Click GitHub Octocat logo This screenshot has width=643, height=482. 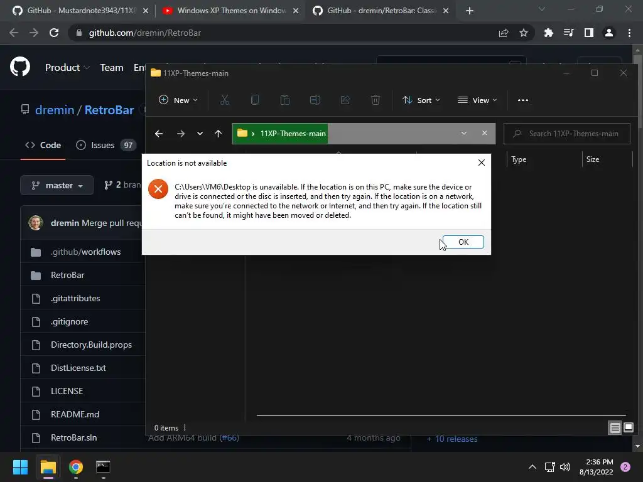[20, 67]
